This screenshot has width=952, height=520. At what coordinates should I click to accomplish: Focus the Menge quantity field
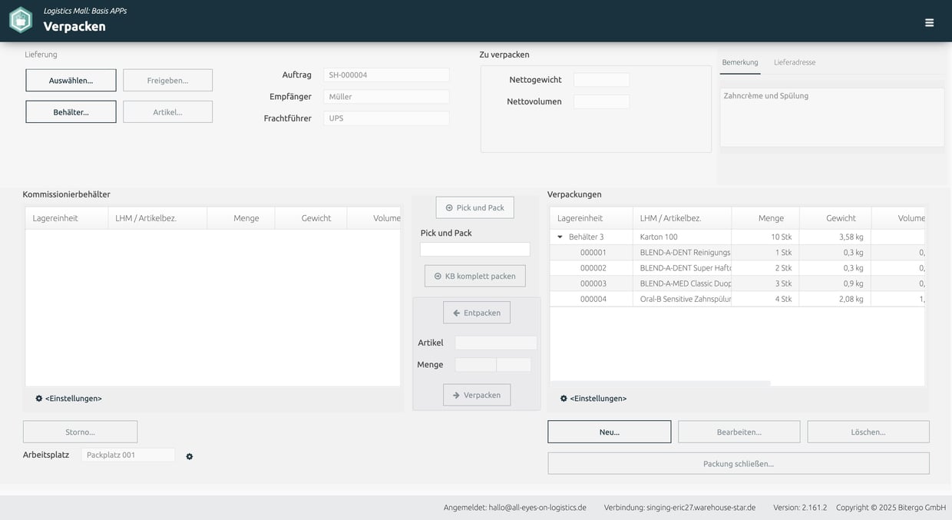475,365
